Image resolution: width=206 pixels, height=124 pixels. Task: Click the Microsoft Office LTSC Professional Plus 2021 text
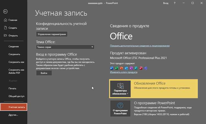tap(138, 58)
